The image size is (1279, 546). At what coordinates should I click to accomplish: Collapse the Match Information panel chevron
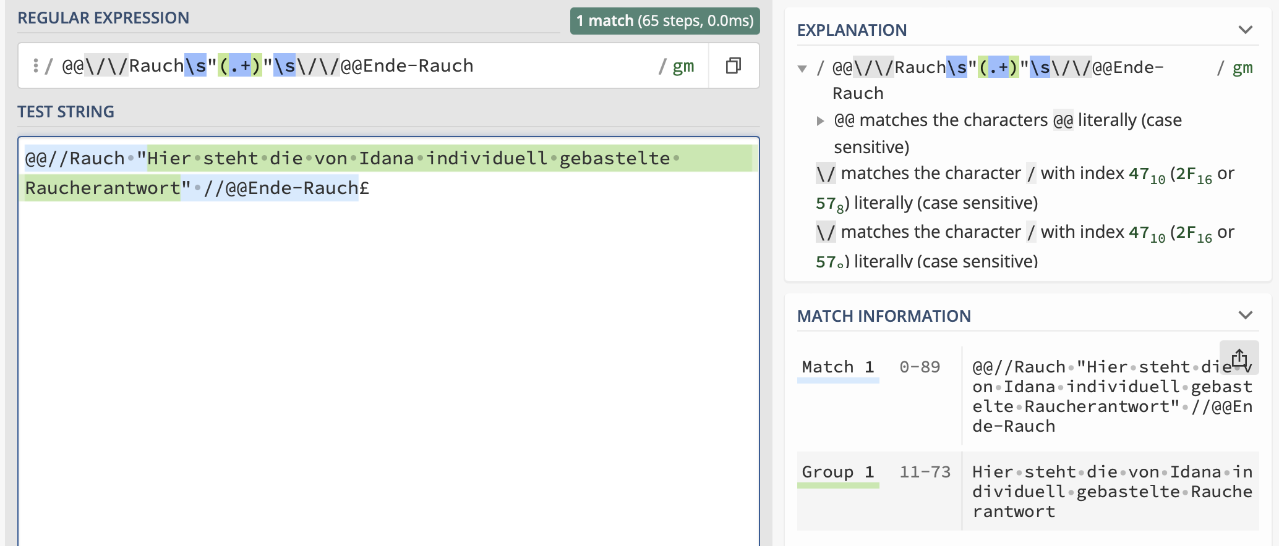point(1246,315)
